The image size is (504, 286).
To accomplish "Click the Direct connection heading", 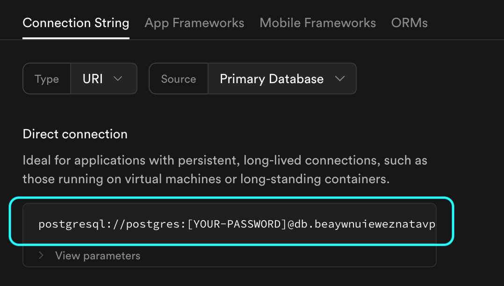I will 75,134.
